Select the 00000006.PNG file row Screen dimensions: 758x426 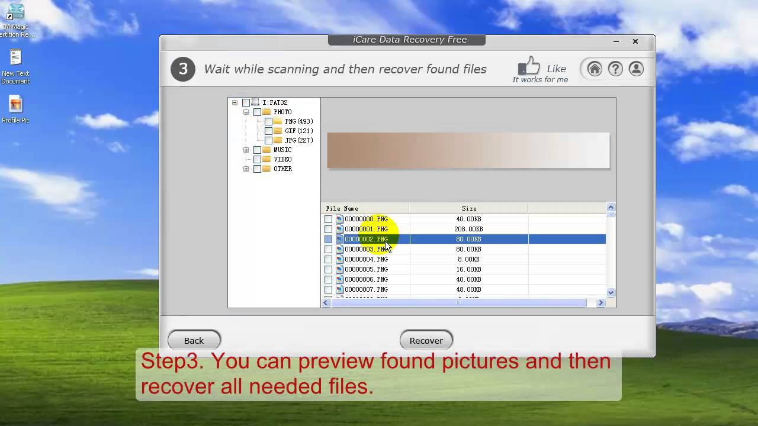(x=464, y=279)
